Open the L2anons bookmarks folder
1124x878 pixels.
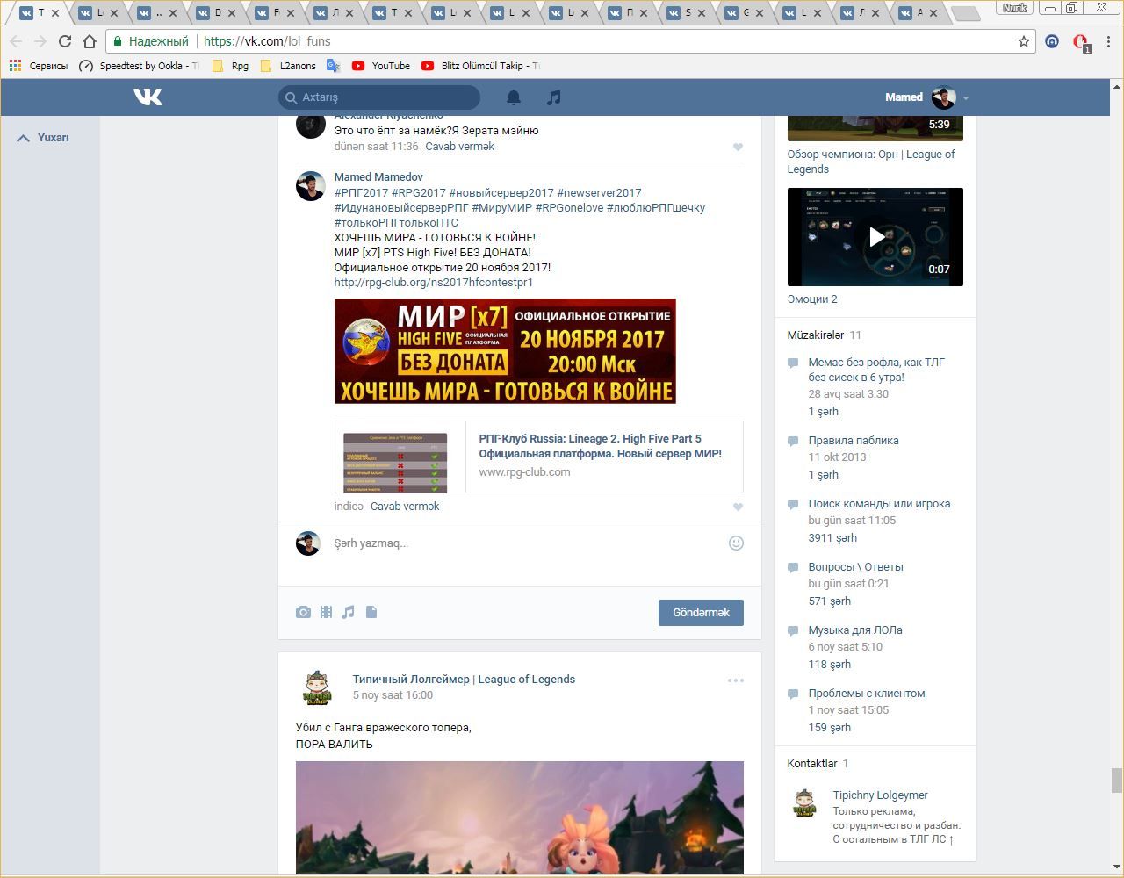click(x=289, y=66)
